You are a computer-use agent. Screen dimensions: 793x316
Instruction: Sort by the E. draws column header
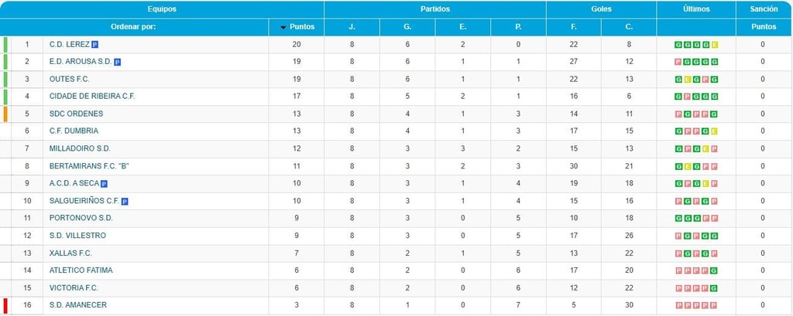463,27
